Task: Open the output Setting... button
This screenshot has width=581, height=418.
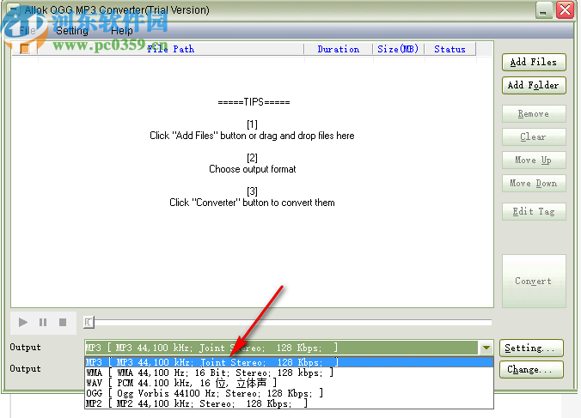Action: (x=531, y=348)
